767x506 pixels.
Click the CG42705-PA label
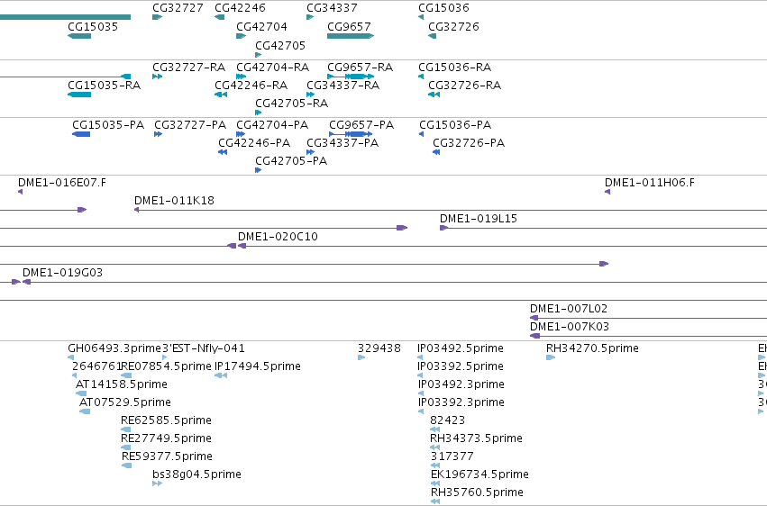tap(291, 161)
